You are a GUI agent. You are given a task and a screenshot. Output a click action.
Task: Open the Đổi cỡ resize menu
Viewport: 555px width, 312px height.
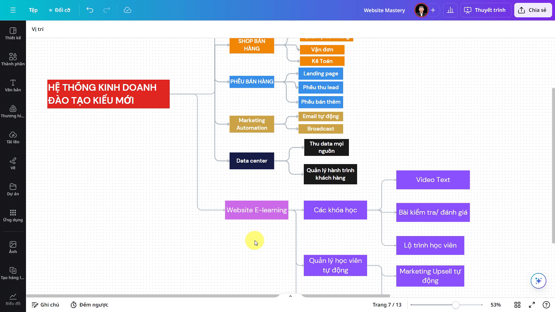(59, 10)
